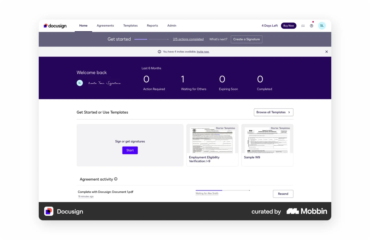The image size is (370, 240).
Task: Open the Templates tab
Action: (130, 26)
